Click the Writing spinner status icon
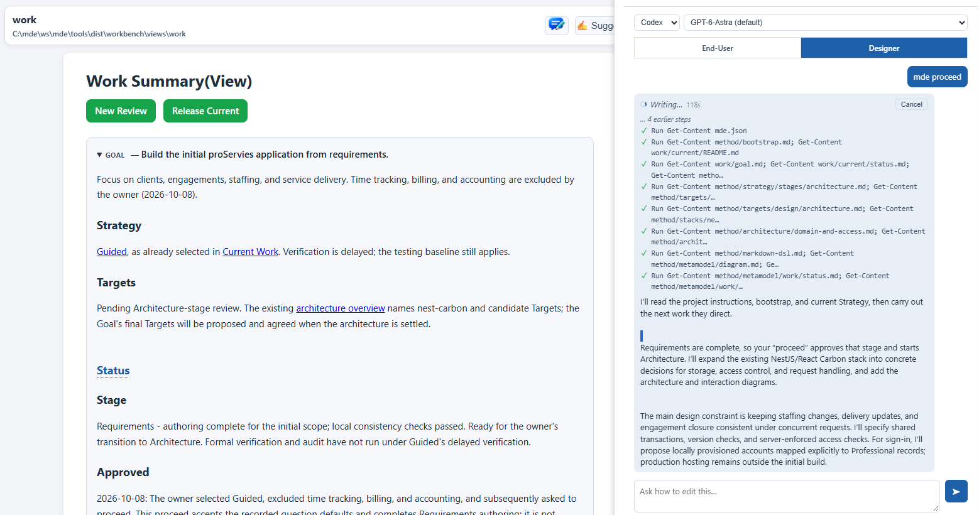Screen dimensions: 979x515 point(643,105)
